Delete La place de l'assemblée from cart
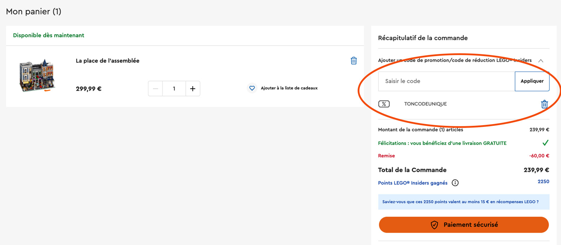The width and height of the screenshot is (561, 245). point(353,61)
